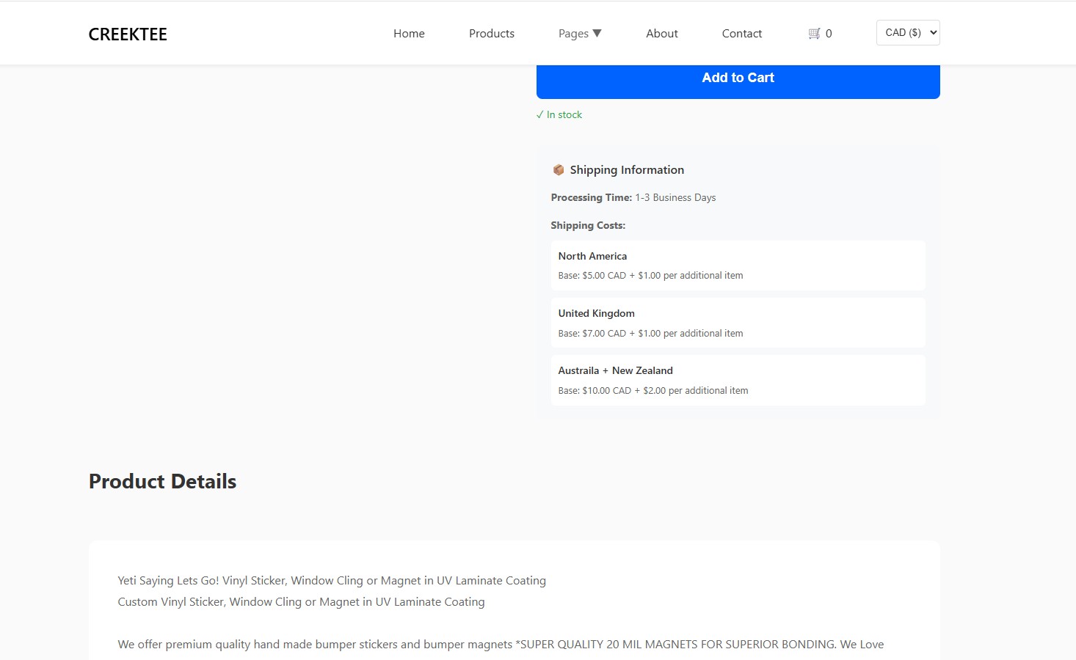Open the About page

pos(661,33)
